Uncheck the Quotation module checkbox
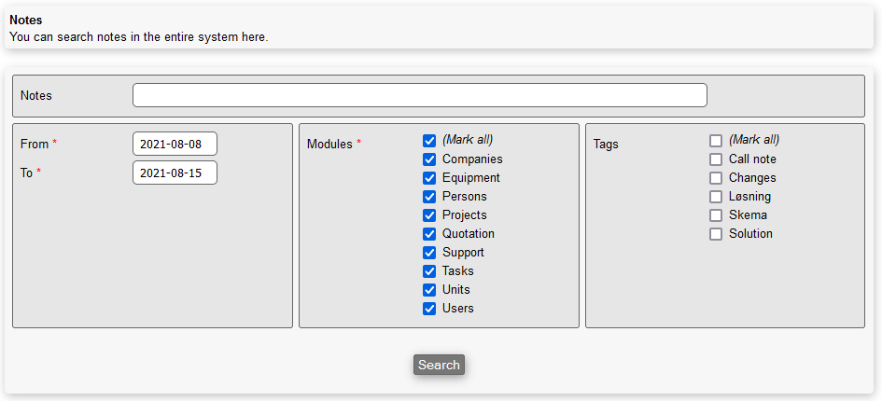The height and width of the screenshot is (401, 882). 429,234
